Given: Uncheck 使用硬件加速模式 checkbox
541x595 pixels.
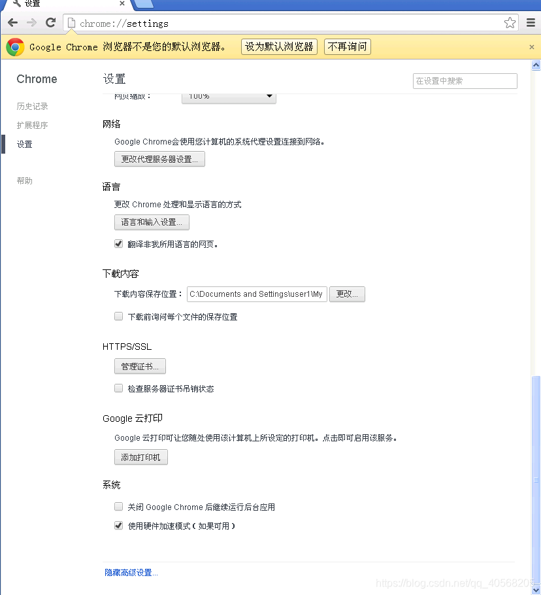Looking at the screenshot, I should tap(119, 526).
